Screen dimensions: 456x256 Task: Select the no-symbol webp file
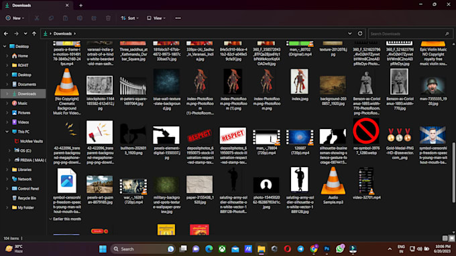pyautogui.click(x=366, y=136)
